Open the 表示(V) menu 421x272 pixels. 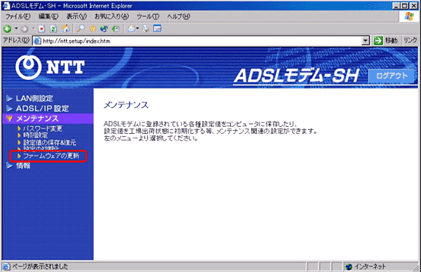click(76, 16)
